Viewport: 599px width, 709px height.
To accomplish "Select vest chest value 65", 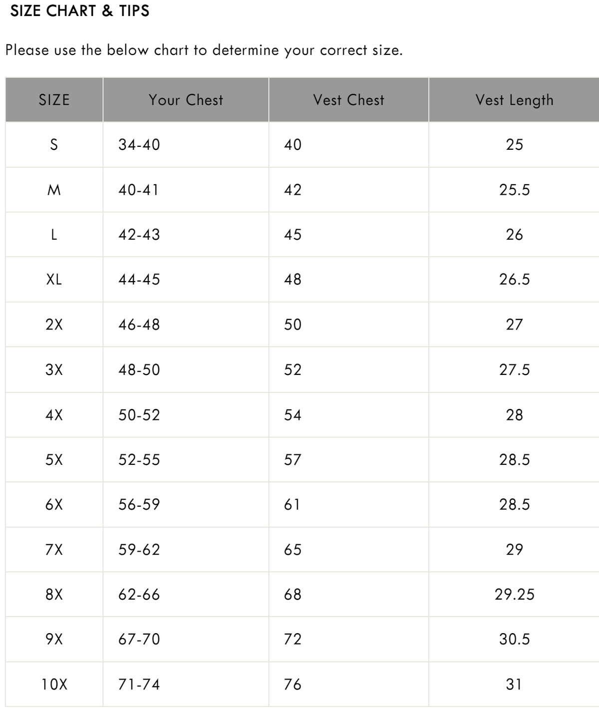I will click(x=293, y=550).
